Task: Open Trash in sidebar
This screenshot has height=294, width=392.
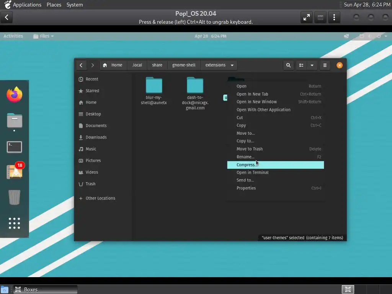Action: click(103, 184)
